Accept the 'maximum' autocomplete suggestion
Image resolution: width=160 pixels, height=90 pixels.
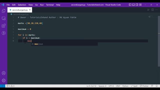[x=64, y=44]
